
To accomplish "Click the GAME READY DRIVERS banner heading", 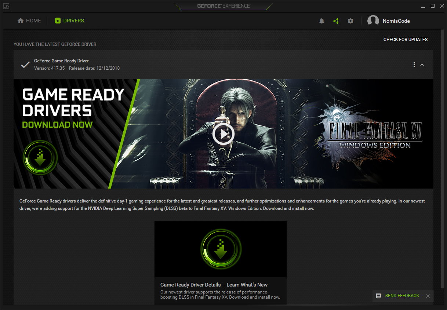I will click(x=73, y=102).
